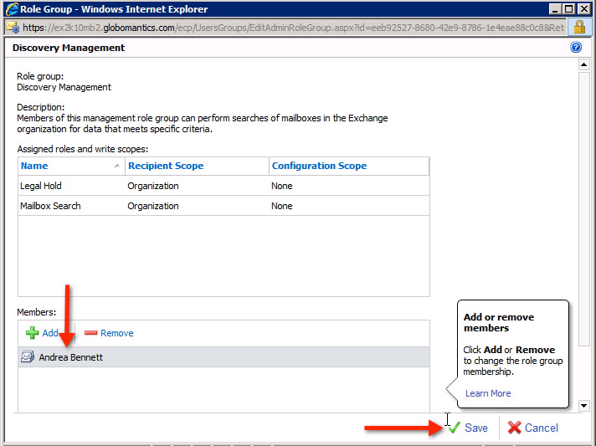Sort by Recipient Scope column header
596x446 pixels.
[x=166, y=166]
